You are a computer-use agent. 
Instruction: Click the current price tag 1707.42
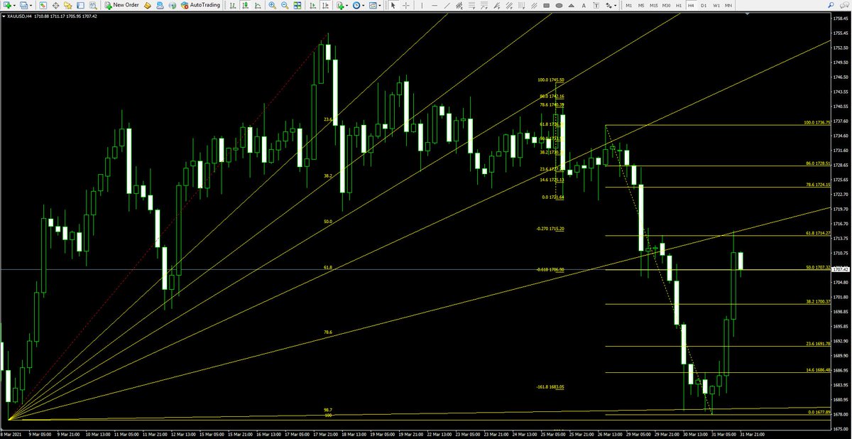(x=841, y=269)
